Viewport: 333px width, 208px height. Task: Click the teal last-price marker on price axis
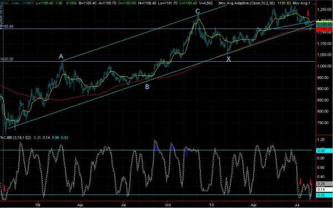pos(325,25)
